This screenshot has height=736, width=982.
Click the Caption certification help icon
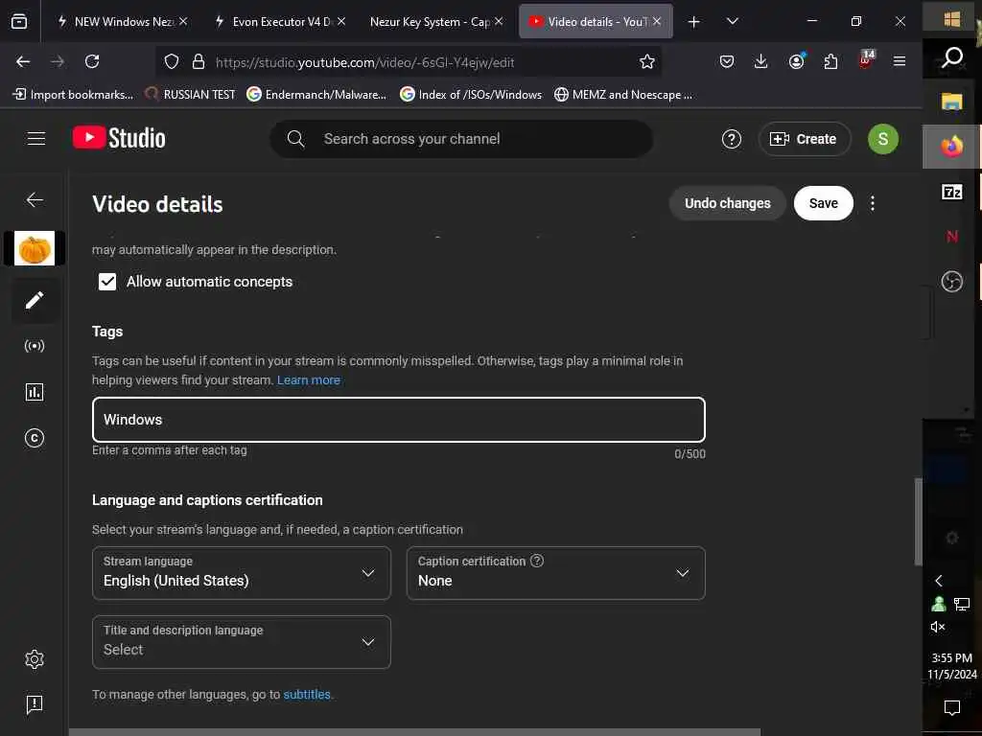click(537, 560)
